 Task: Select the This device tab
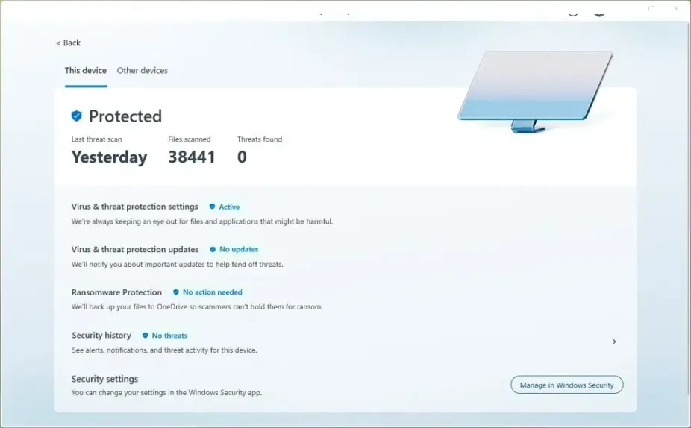coord(85,71)
